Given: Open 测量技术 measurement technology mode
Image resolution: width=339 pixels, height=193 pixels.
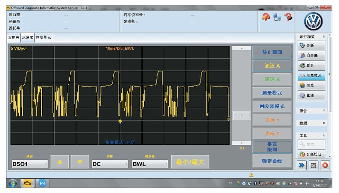Looking at the screenshot, I should point(312,76).
